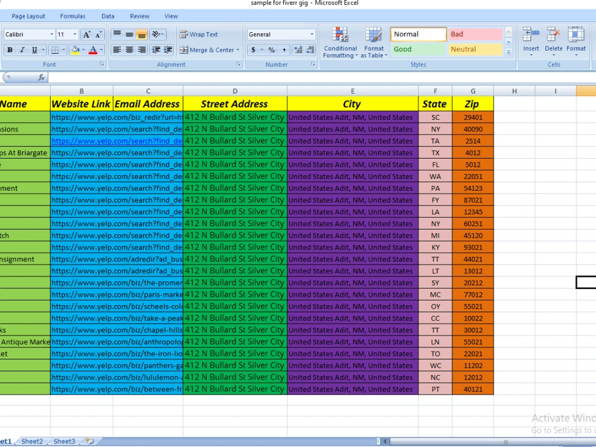The height and width of the screenshot is (447, 596).
Task: Open Format as Table gallery
Action: (x=374, y=42)
